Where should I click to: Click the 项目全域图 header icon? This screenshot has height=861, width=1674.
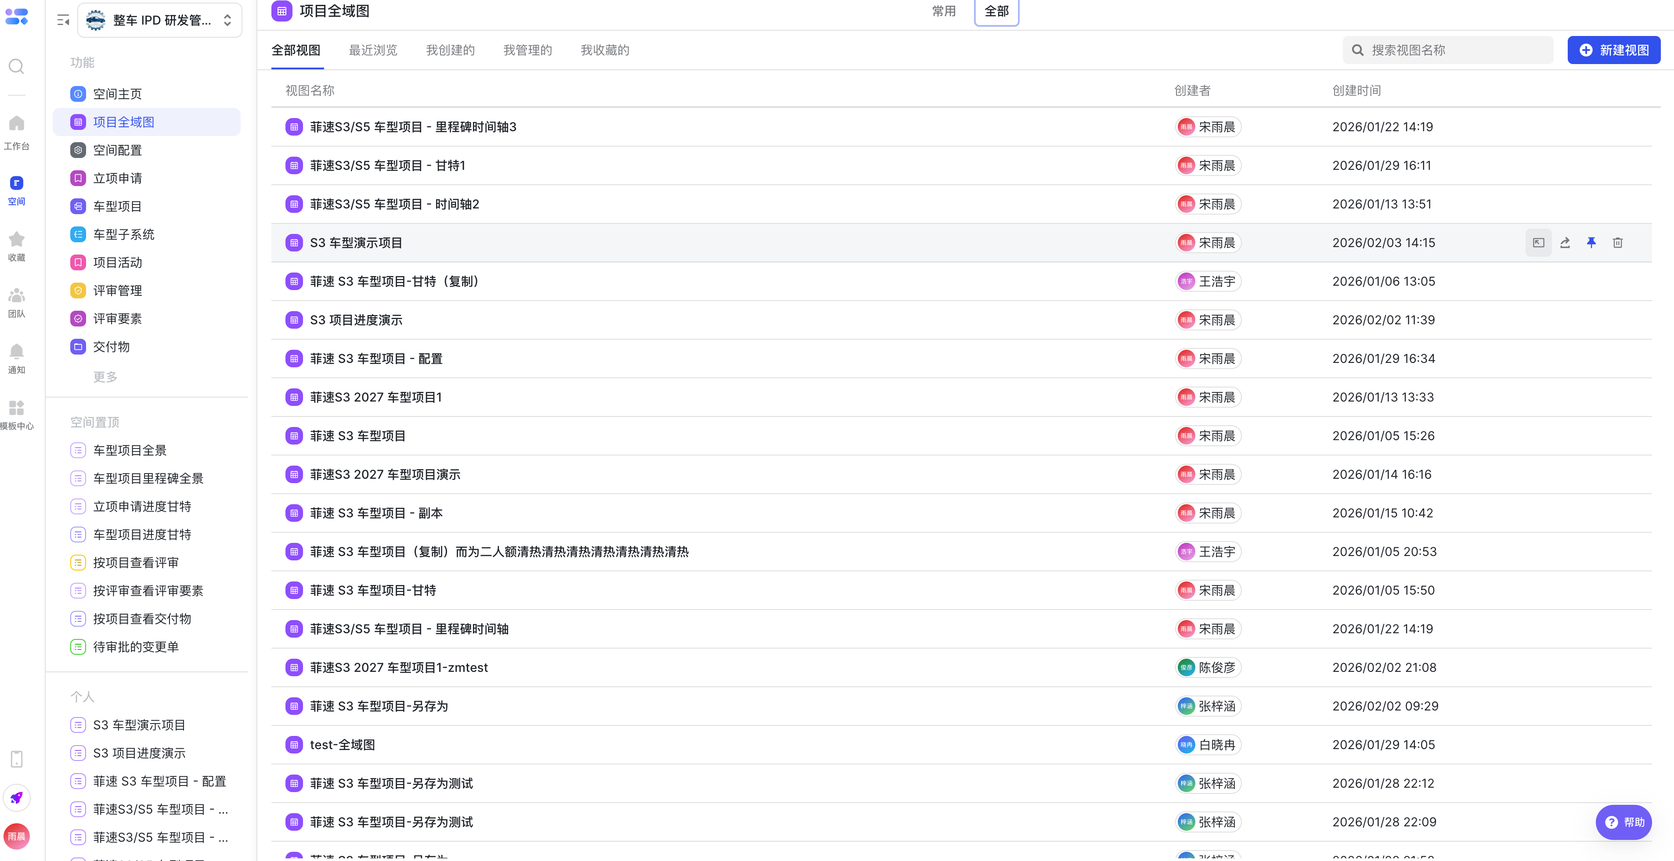tap(281, 11)
